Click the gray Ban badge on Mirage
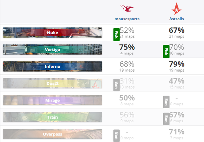204x142 pixels. [166, 102]
